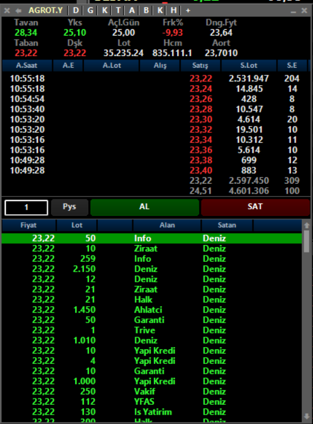Switch to the T tab
Image resolution: width=313 pixels, height=424 pixels.
pos(118,10)
